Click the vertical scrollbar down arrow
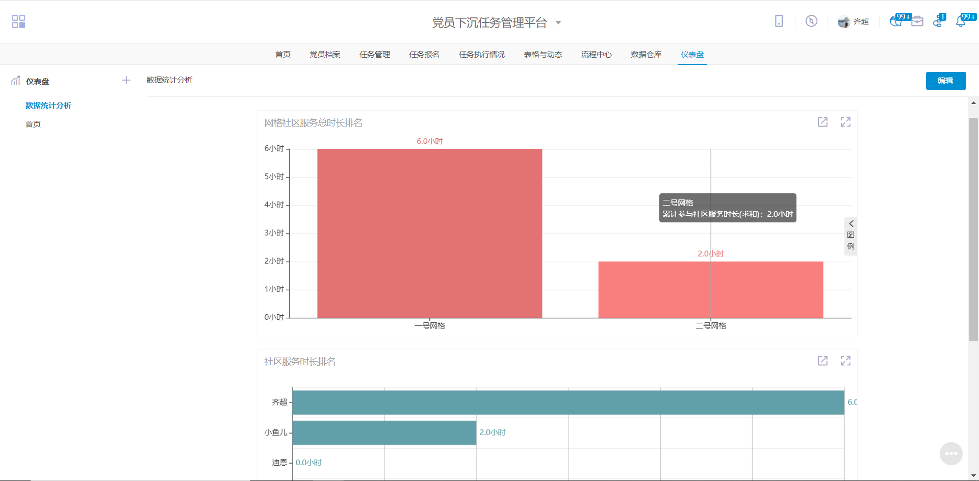979x481 pixels. 973,475
